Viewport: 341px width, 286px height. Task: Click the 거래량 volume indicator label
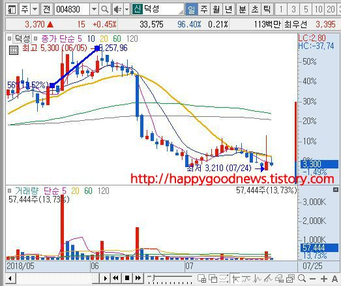point(27,191)
